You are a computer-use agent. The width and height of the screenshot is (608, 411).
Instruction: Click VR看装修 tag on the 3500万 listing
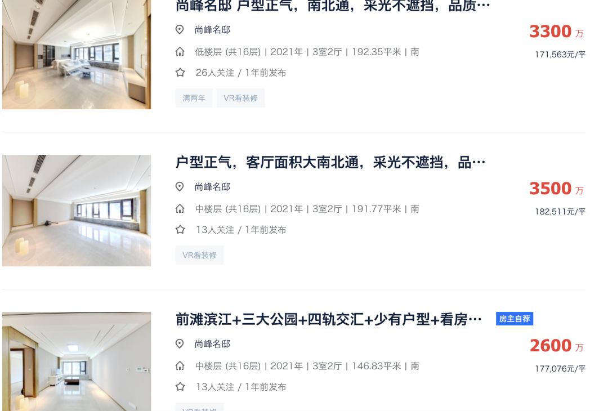(199, 255)
